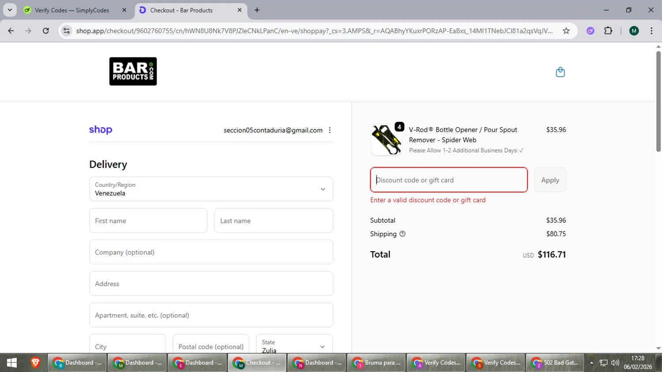The height and width of the screenshot is (372, 662).
Task: Click the Last name field
Action: pos(274,221)
